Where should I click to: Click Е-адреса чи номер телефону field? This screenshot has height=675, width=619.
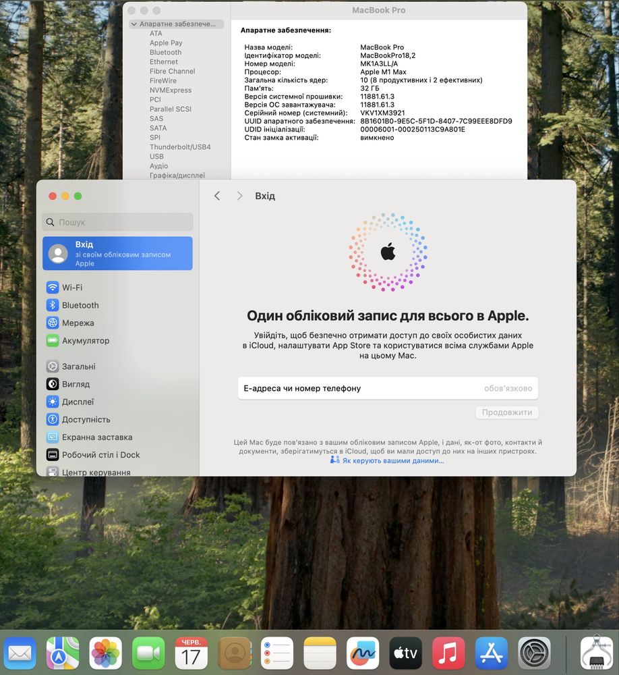[x=388, y=388]
